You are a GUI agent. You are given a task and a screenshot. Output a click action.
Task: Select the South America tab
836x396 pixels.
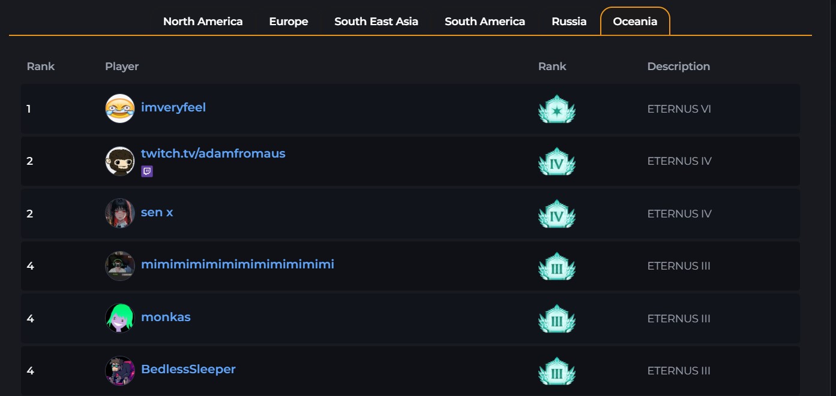pyautogui.click(x=485, y=22)
